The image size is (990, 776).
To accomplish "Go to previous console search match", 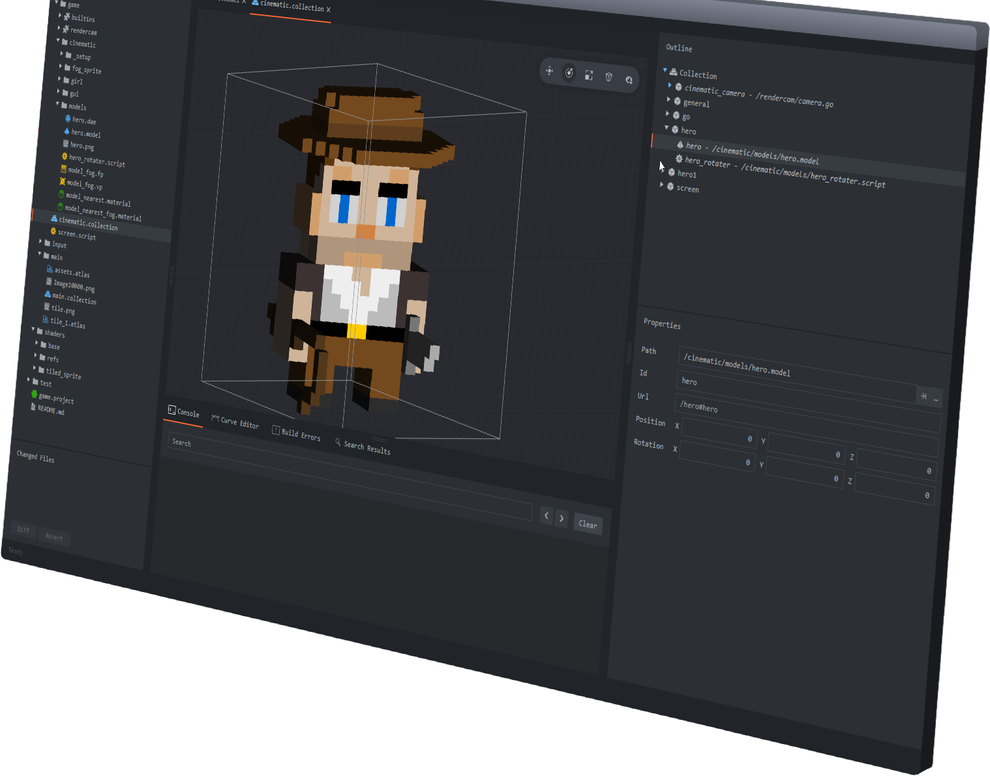I will [x=547, y=516].
